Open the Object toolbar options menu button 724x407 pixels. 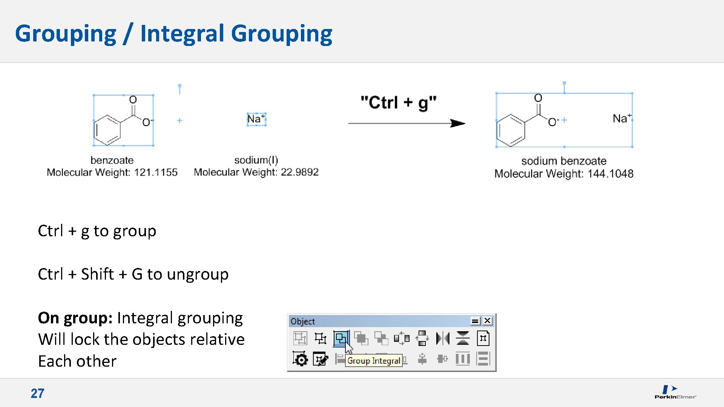475,321
